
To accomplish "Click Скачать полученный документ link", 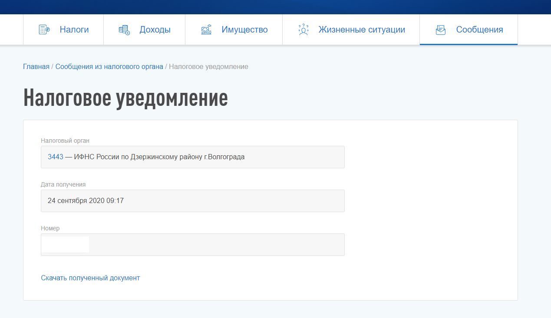I will tap(90, 278).
